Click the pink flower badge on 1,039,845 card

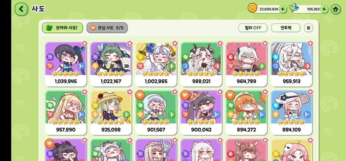tap(84, 43)
